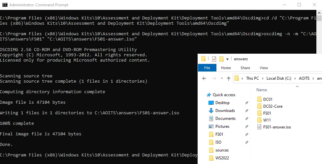Click the folder icon in Explorer title bar
This screenshot has height=164, width=322.
click(203, 59)
